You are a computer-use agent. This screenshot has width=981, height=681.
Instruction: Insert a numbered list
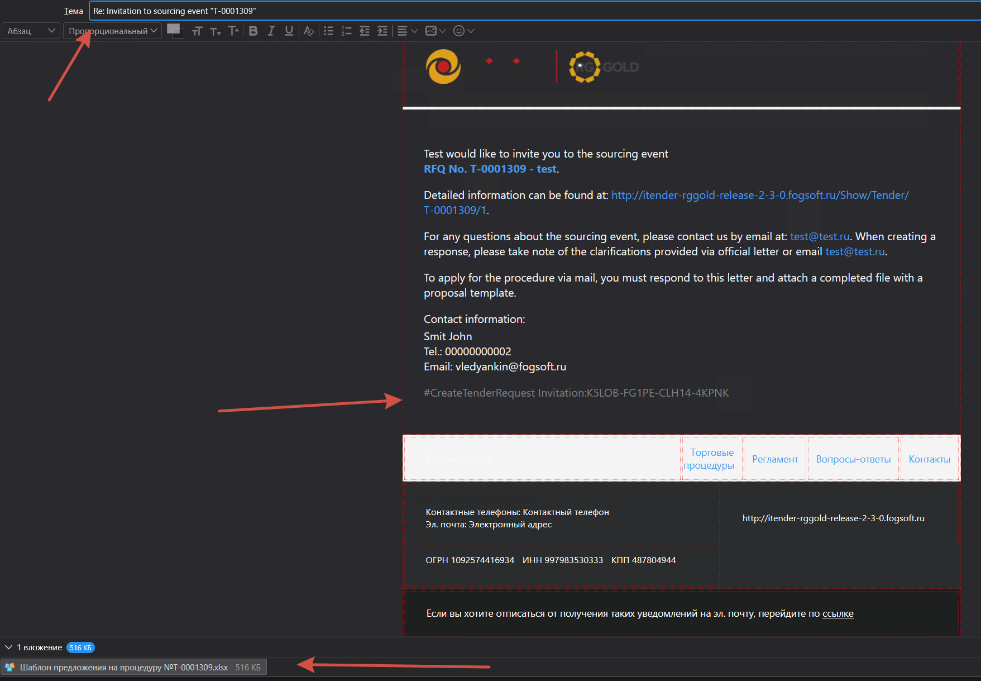(346, 31)
